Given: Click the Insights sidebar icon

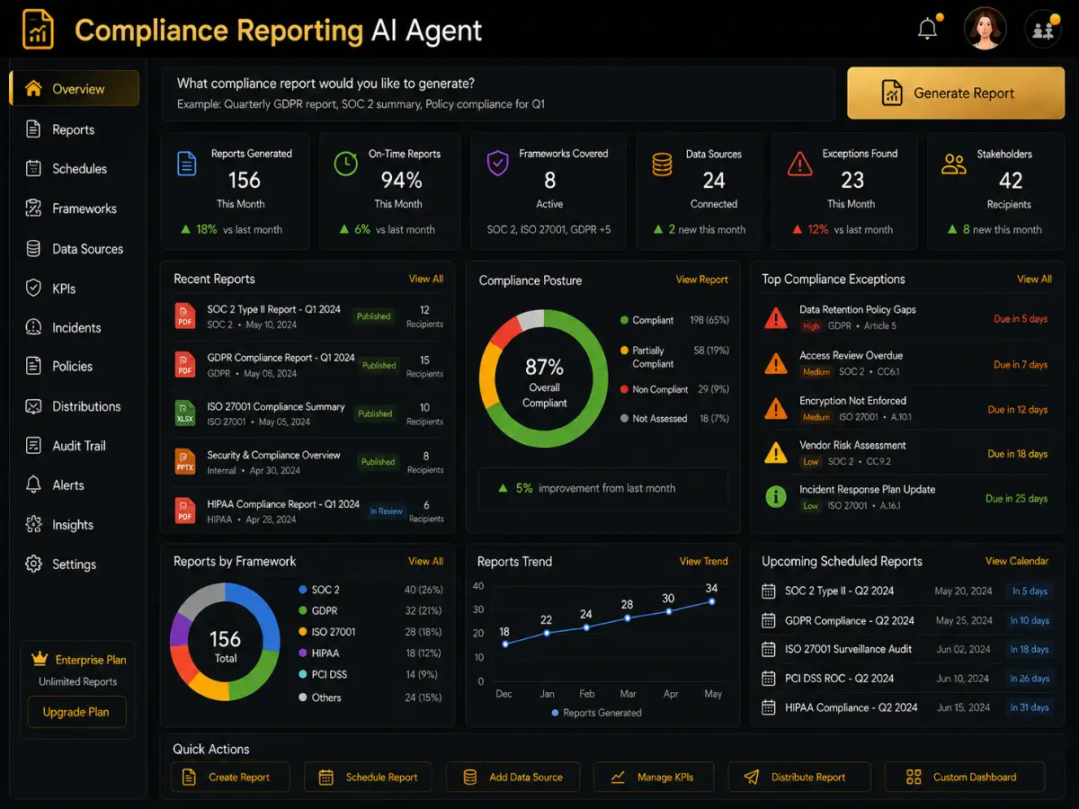Looking at the screenshot, I should tap(33, 524).
